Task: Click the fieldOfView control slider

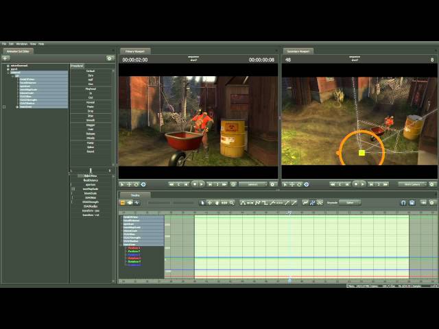Action: click(91, 176)
